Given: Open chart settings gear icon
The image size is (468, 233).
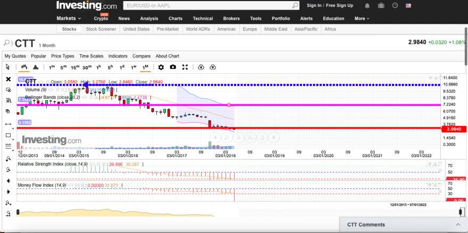Looking at the screenshot, I should pyautogui.click(x=161, y=67).
